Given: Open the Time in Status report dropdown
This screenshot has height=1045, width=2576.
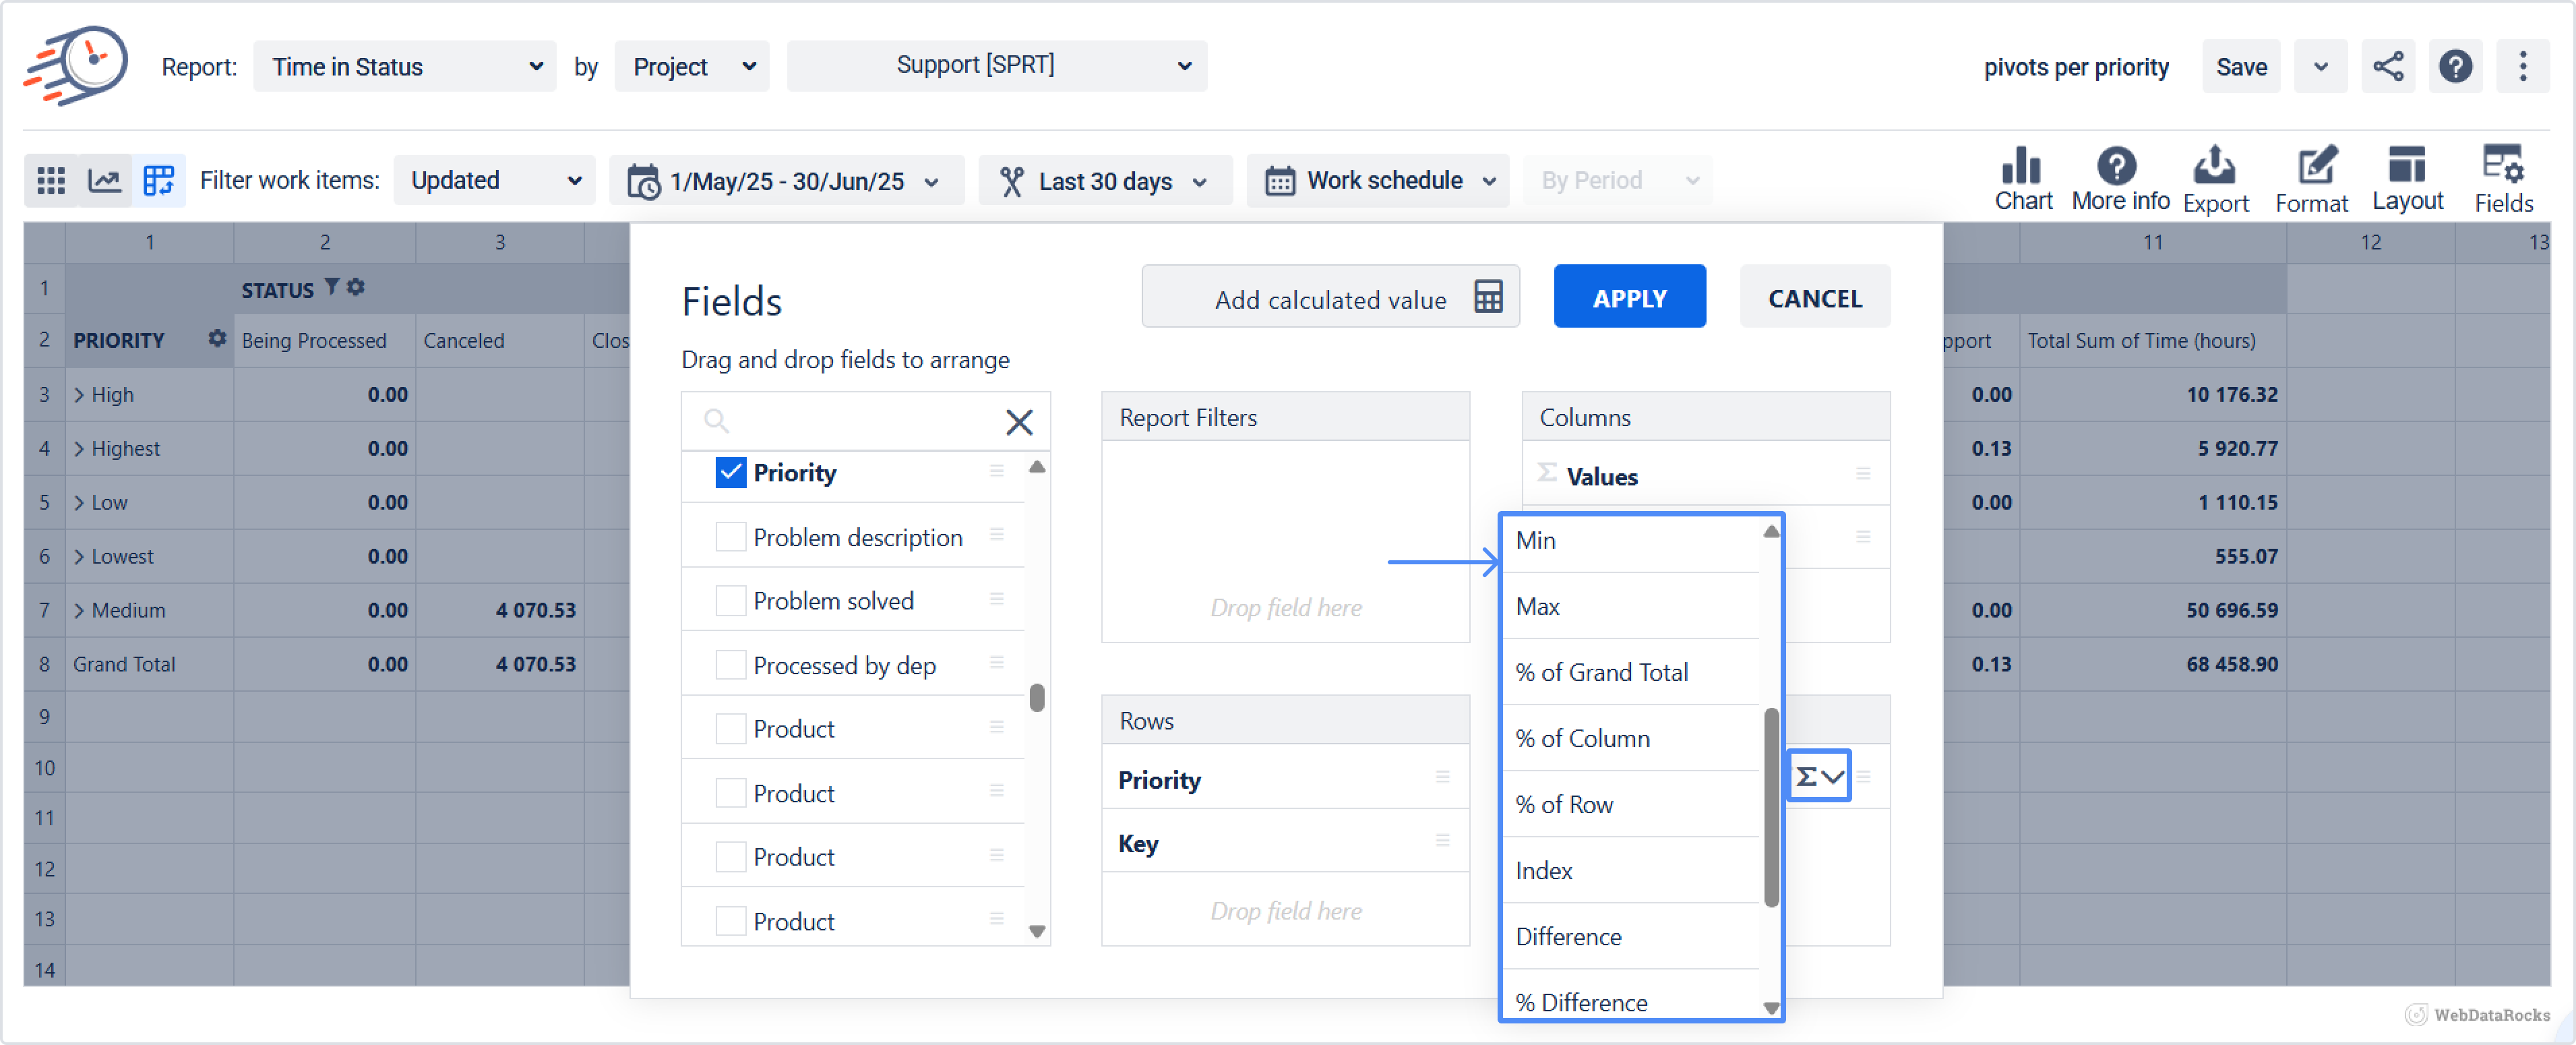Looking at the screenshot, I should [405, 67].
